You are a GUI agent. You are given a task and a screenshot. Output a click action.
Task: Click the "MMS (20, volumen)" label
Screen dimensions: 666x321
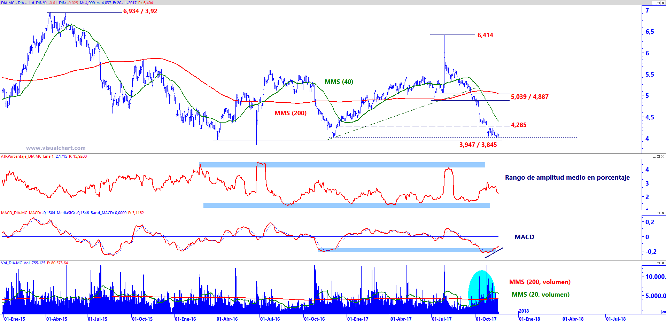pyautogui.click(x=541, y=295)
